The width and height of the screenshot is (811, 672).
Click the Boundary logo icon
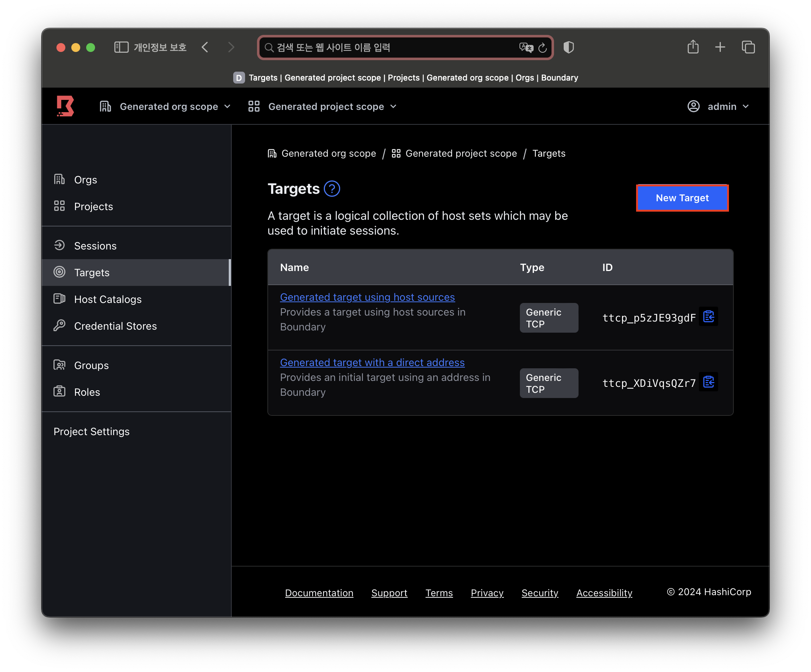65,106
